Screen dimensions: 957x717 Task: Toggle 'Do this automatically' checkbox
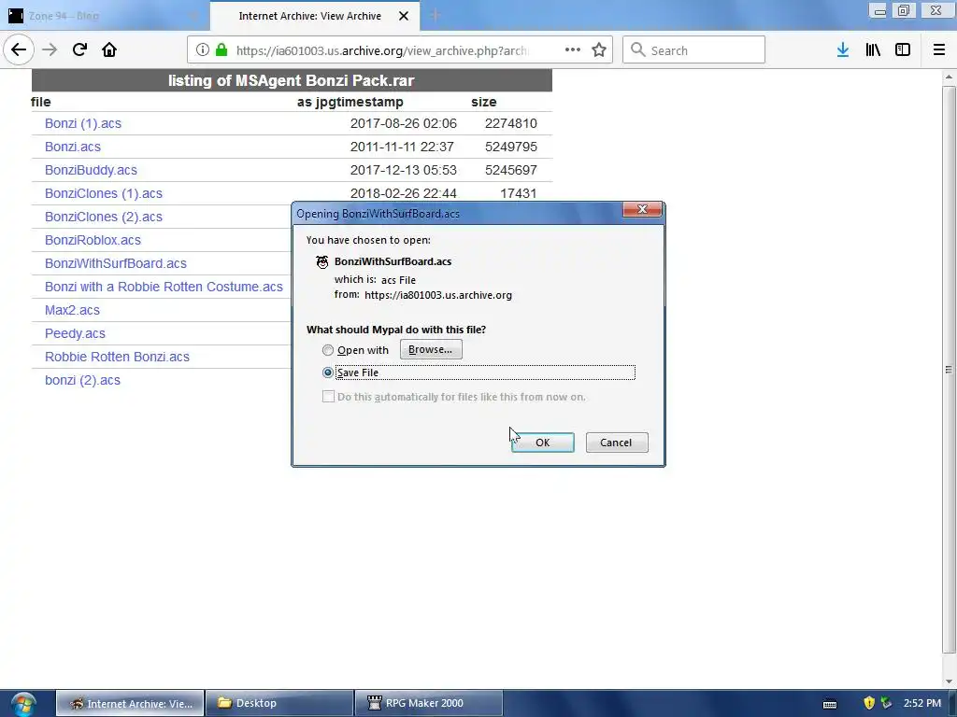(328, 397)
